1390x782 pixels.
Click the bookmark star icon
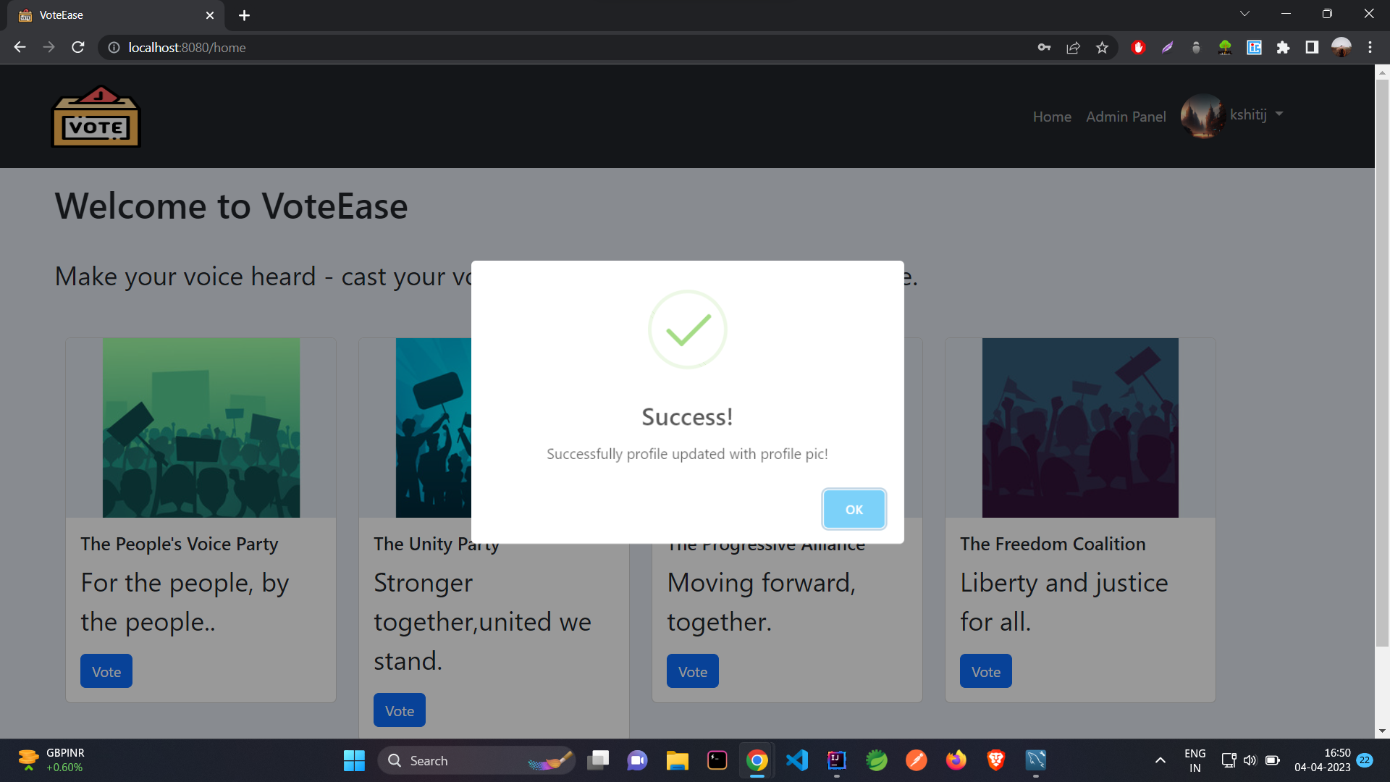click(1102, 48)
